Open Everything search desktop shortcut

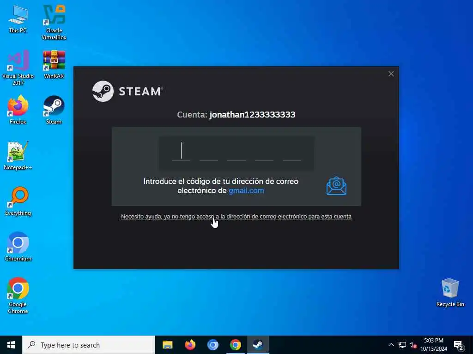pyautogui.click(x=18, y=201)
